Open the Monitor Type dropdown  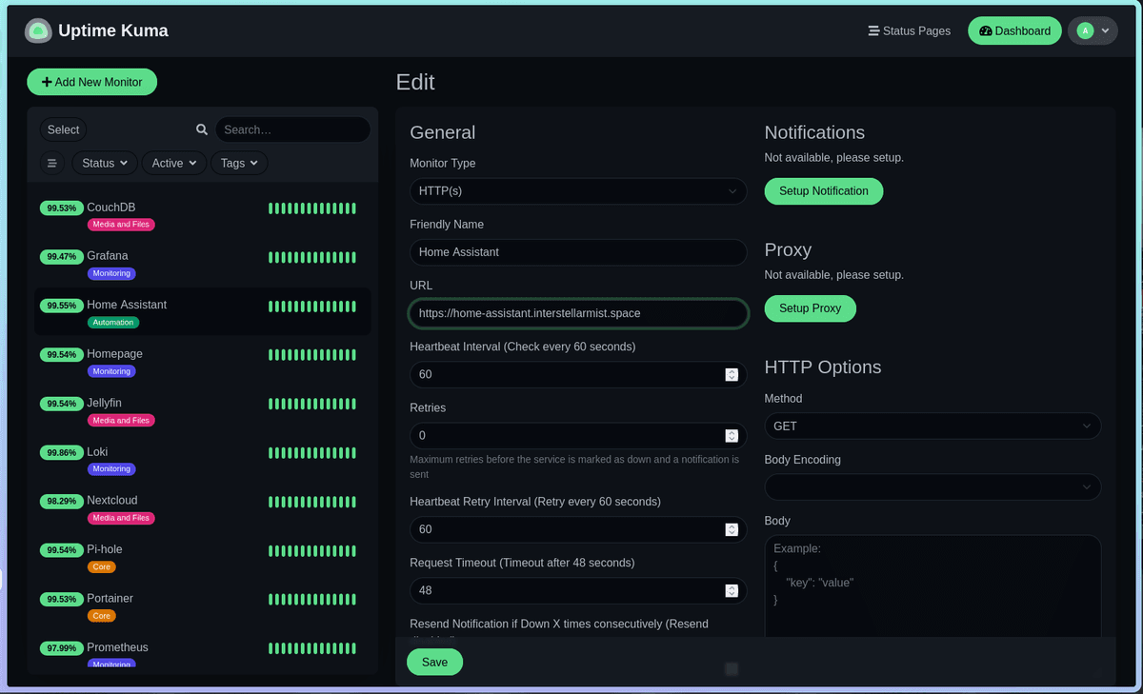(578, 190)
